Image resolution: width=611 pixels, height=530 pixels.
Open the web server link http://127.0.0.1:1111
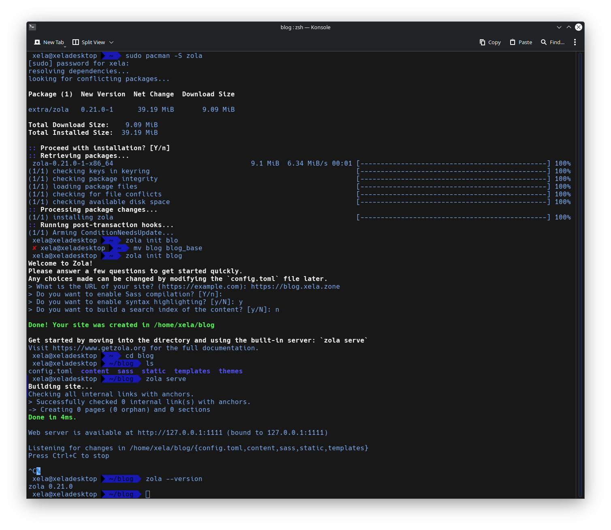coord(180,432)
